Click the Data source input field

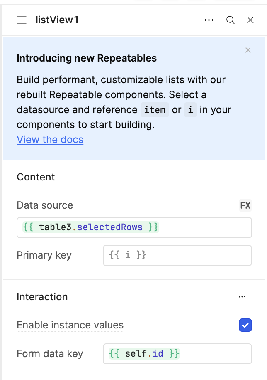134,227
